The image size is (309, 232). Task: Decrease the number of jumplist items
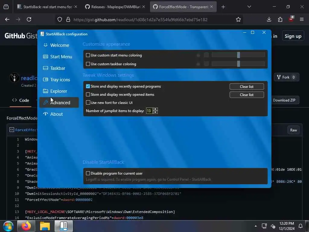pyautogui.click(x=155, y=112)
